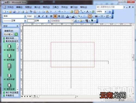136x103 pixels.
Task: Click the Line Weight icon
Action: (96, 16)
